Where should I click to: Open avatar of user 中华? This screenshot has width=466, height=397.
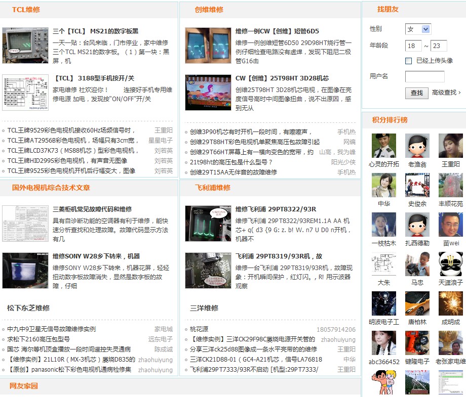pyautogui.click(x=383, y=185)
